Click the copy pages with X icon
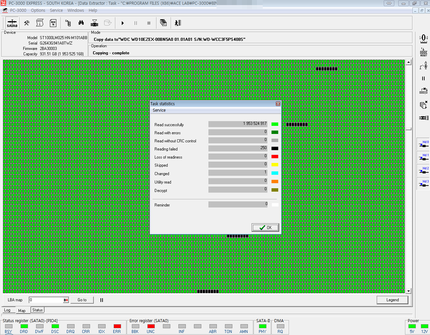The height and width of the screenshot is (335, 430). pos(424,105)
